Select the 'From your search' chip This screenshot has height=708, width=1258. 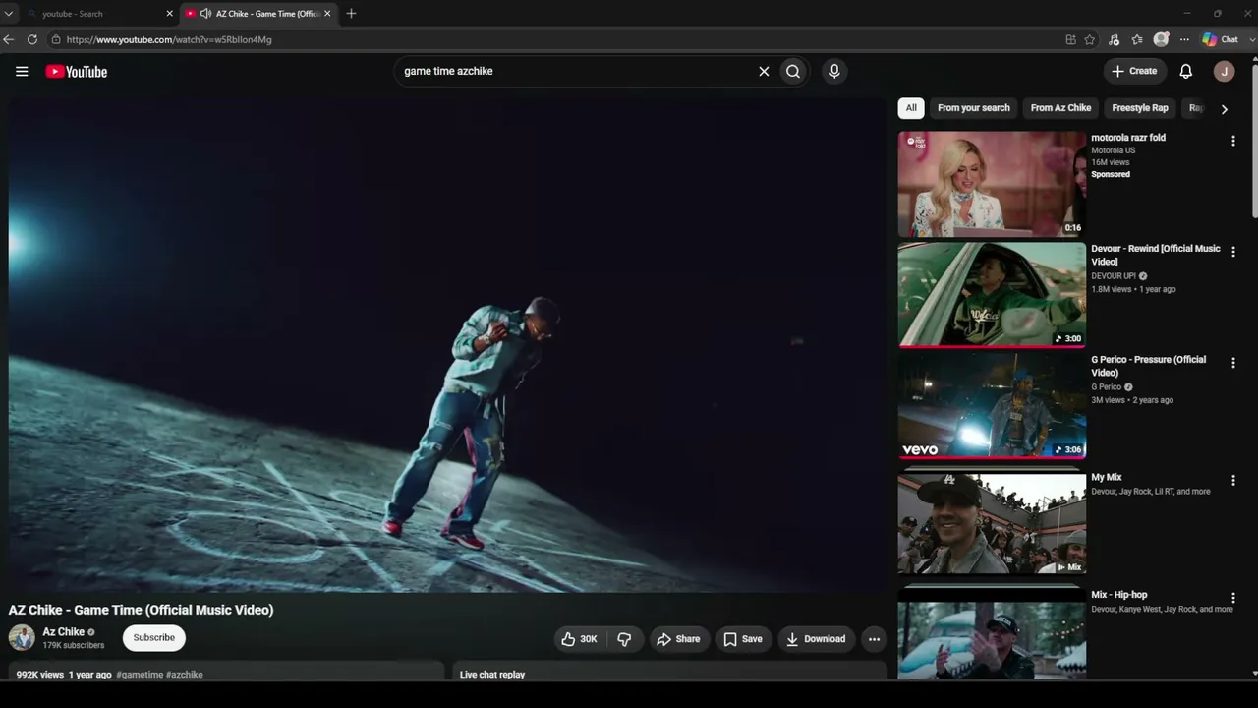[973, 108]
